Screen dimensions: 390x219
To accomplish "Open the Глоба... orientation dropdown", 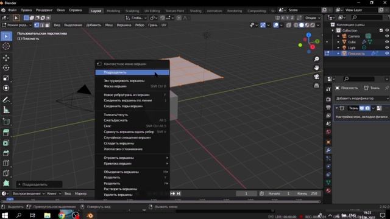I will click(136, 18).
